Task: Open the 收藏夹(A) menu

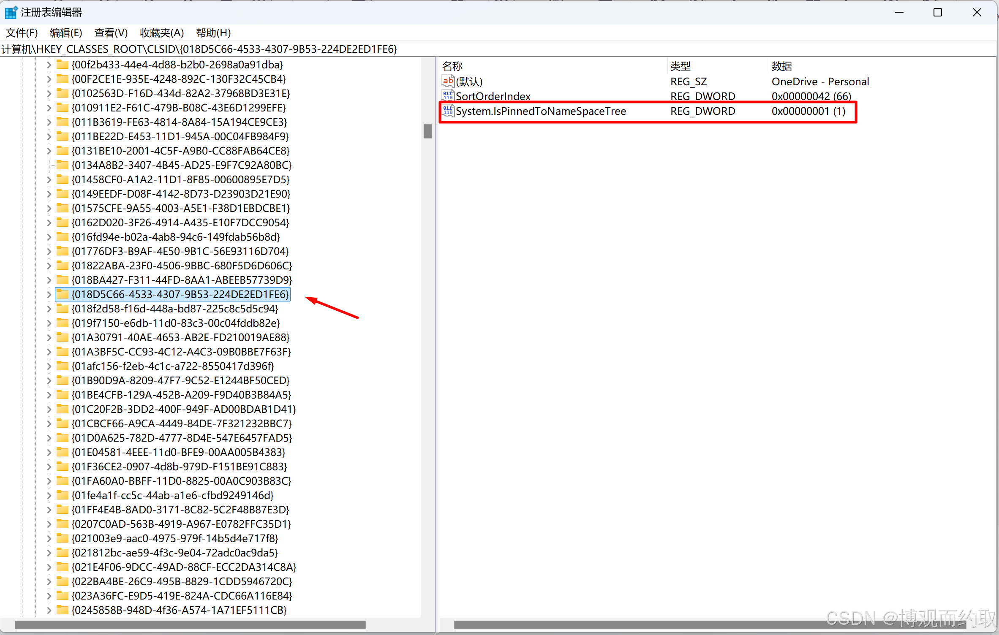Action: [162, 33]
